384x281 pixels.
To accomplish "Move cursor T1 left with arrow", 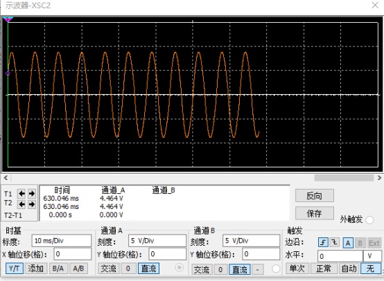I will click(21, 194).
